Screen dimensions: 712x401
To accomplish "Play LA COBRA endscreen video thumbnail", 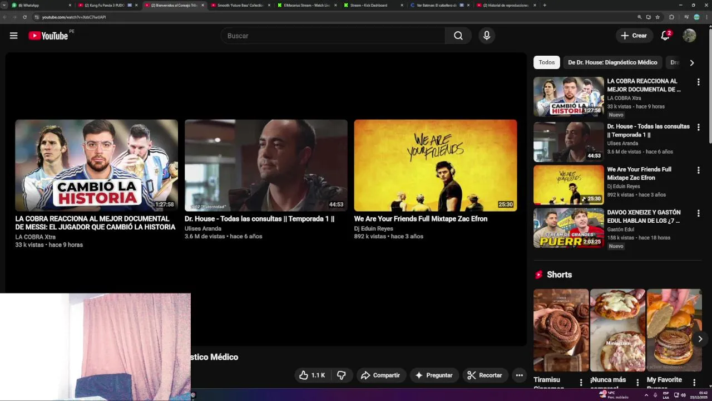I will tap(96, 165).
